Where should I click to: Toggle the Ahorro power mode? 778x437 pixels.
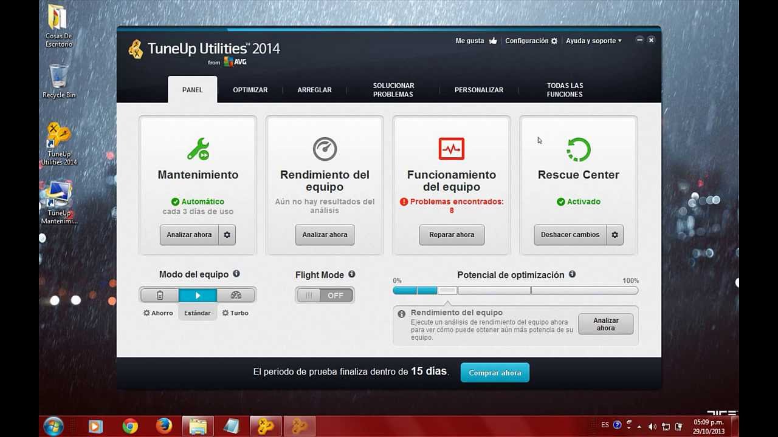click(158, 313)
